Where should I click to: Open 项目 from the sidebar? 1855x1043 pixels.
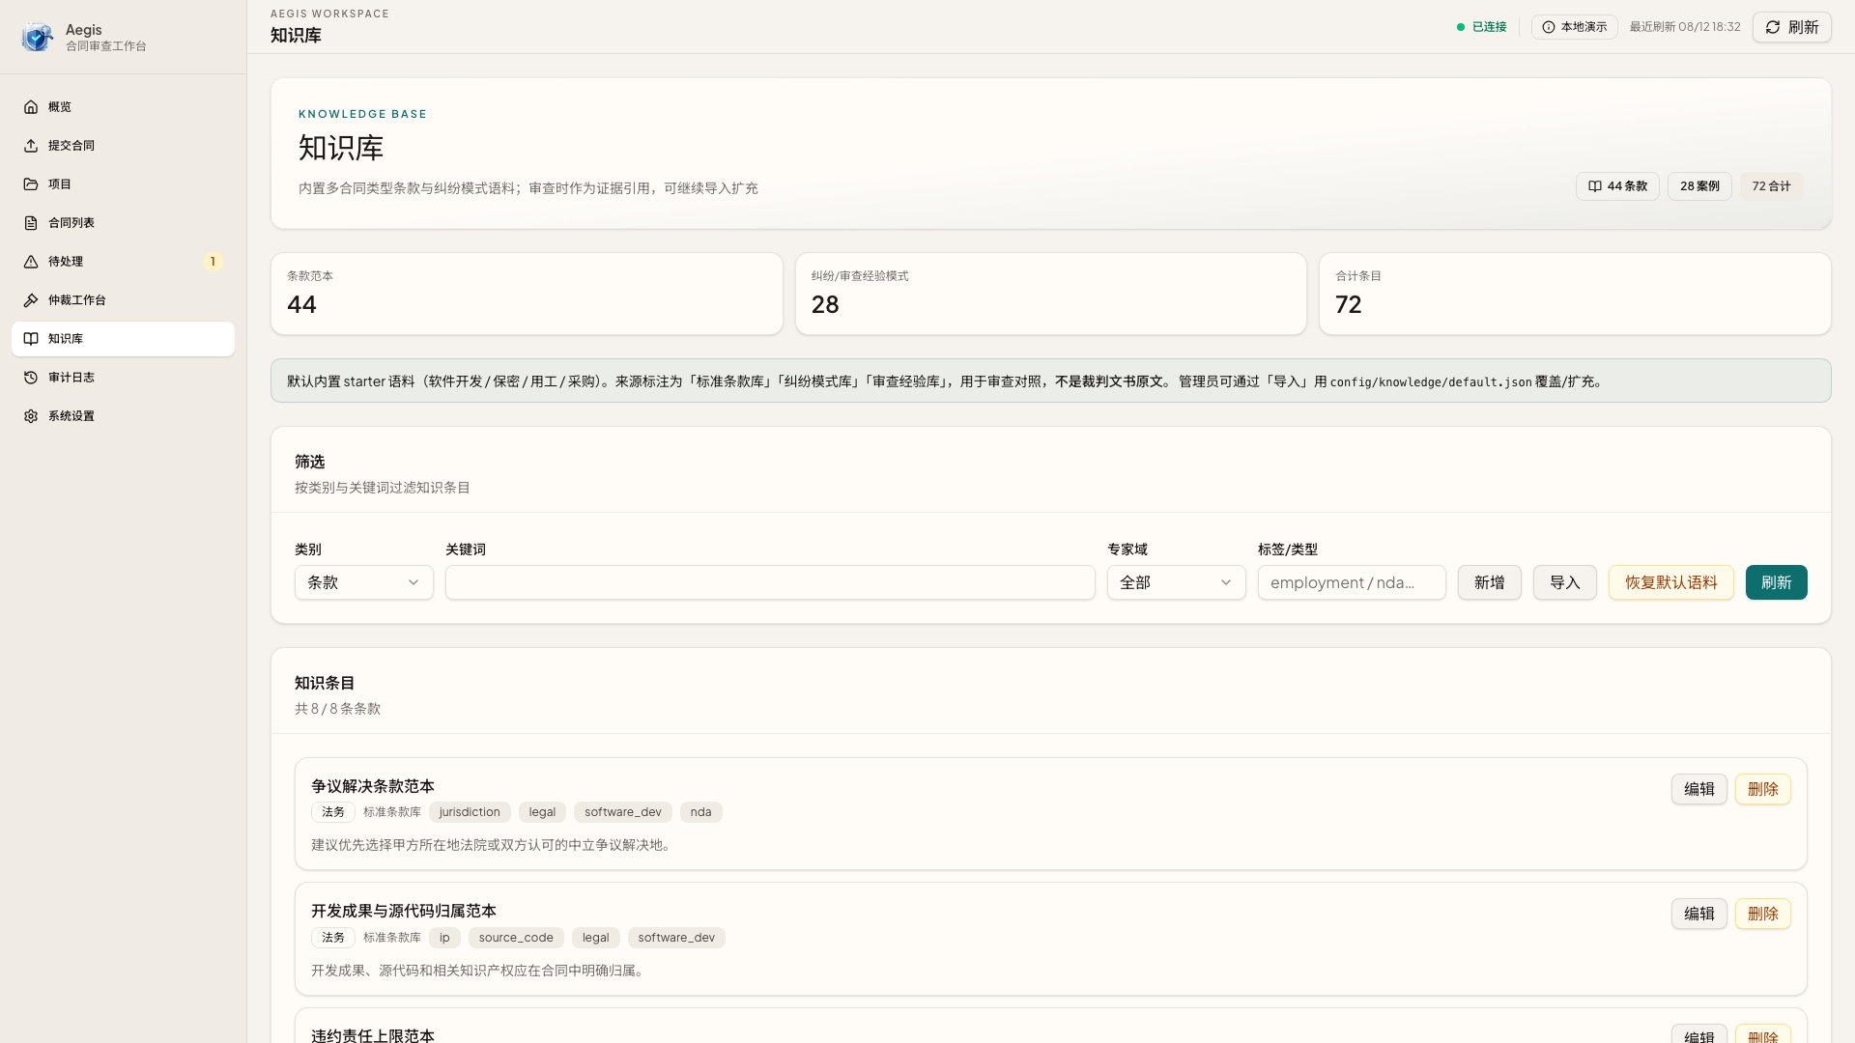[123, 184]
